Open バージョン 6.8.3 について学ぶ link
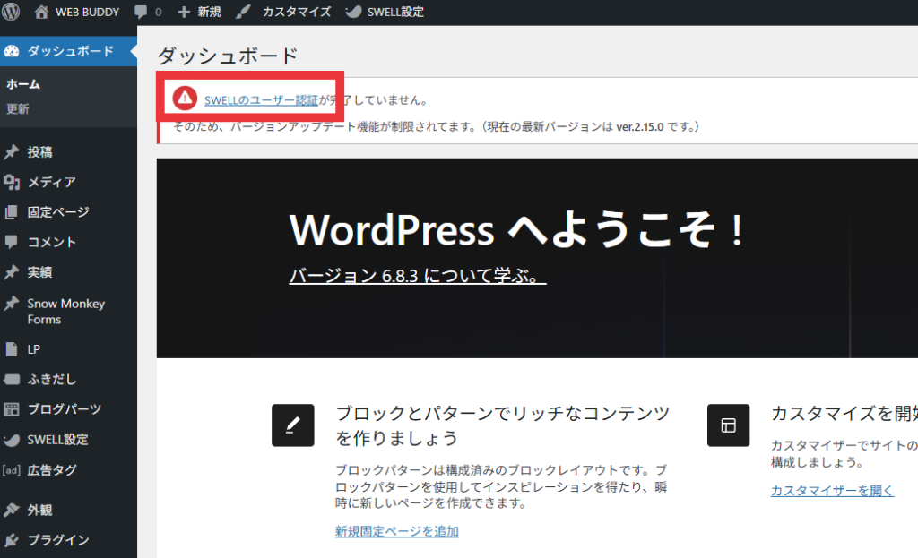 tap(418, 276)
